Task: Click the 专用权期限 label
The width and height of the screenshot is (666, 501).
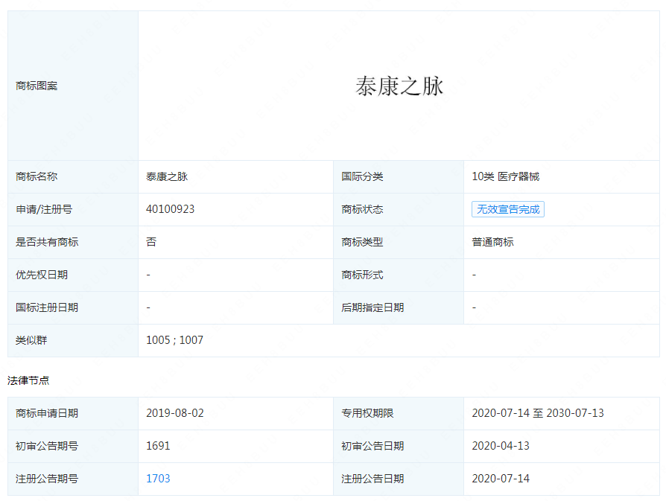Action: pyautogui.click(x=367, y=413)
